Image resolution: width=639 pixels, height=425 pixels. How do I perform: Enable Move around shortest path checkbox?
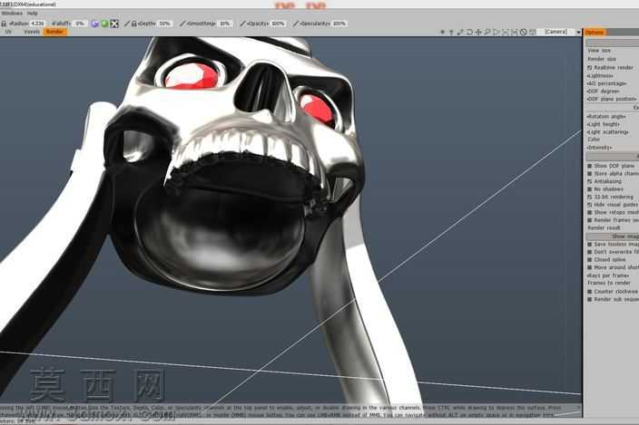pyautogui.click(x=589, y=267)
